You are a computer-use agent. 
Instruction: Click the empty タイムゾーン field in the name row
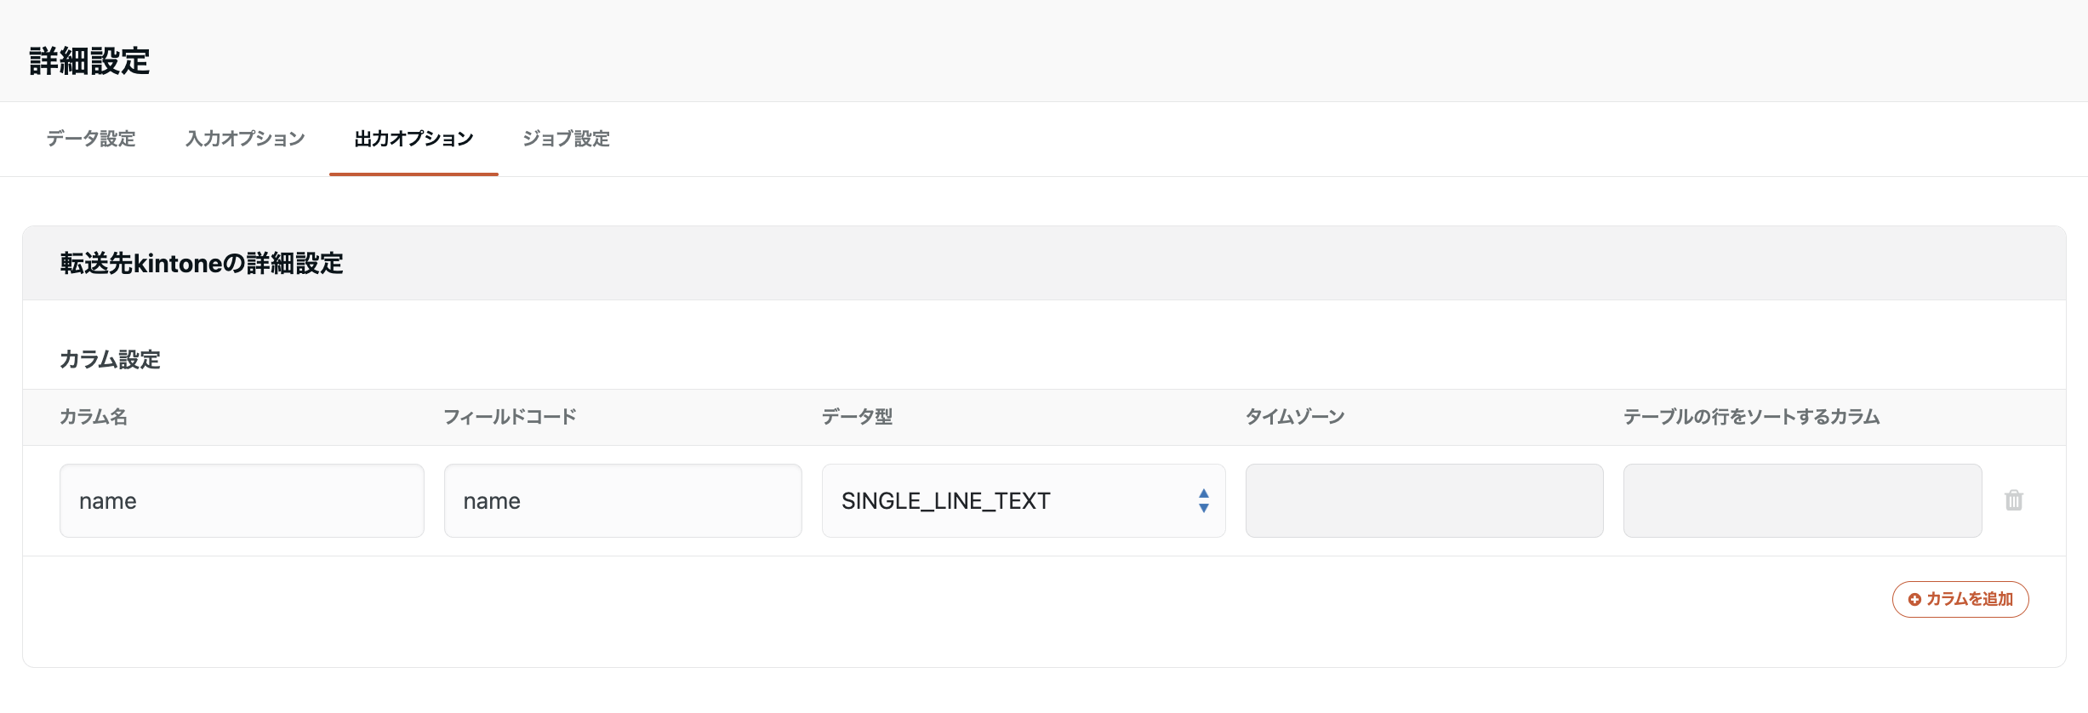[x=1423, y=500]
